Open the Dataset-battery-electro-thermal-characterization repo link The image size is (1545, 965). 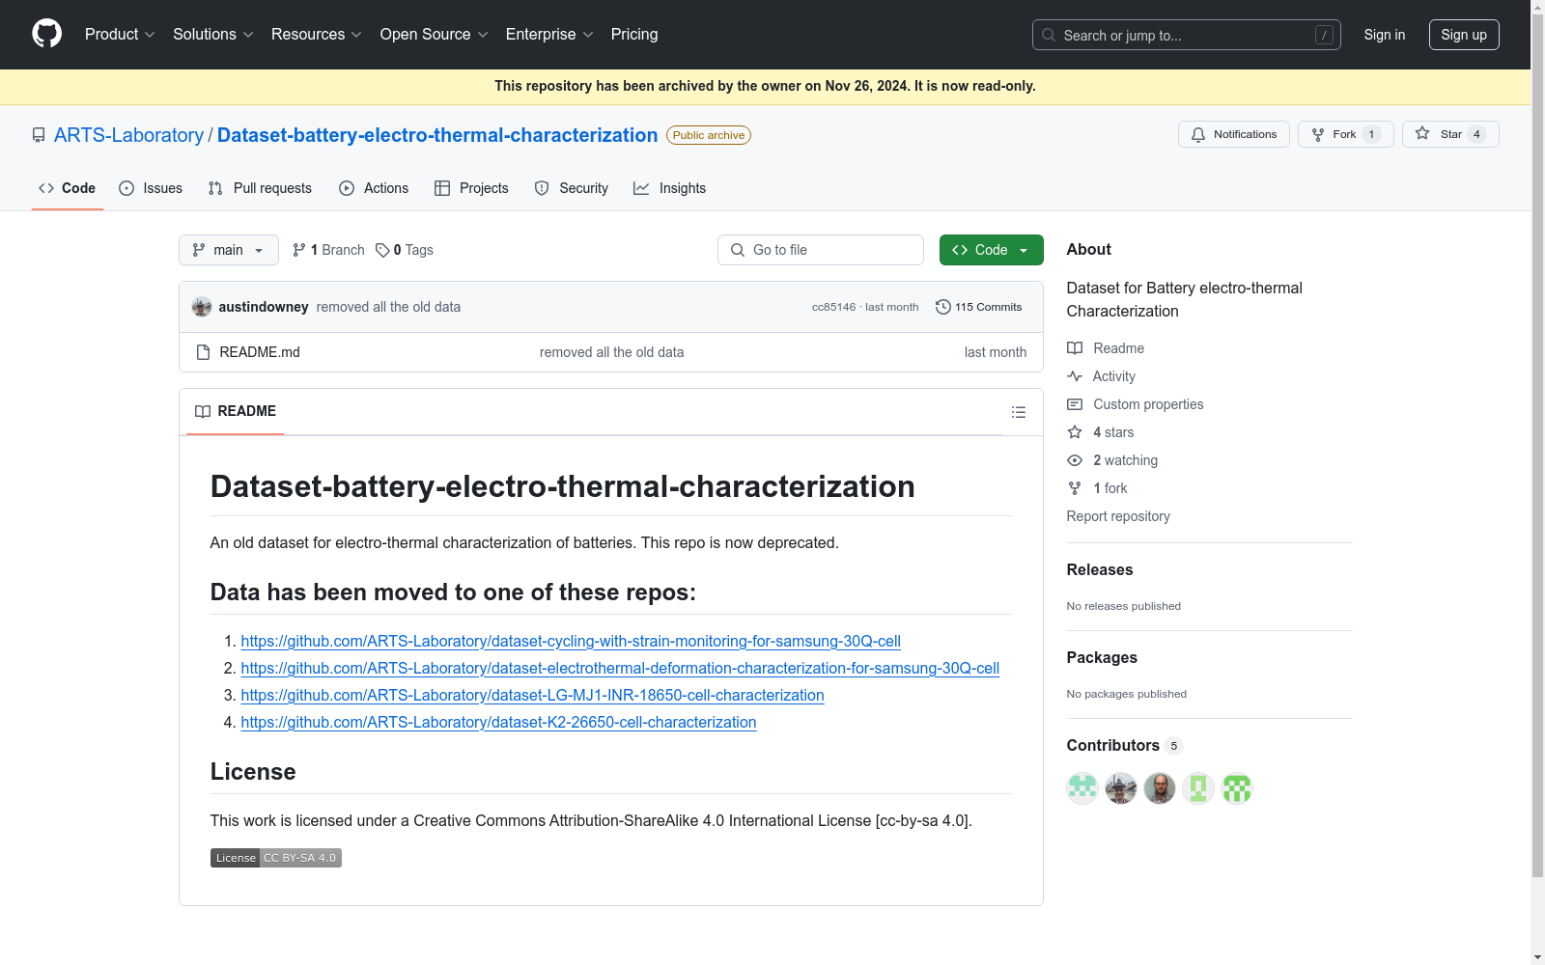click(437, 135)
